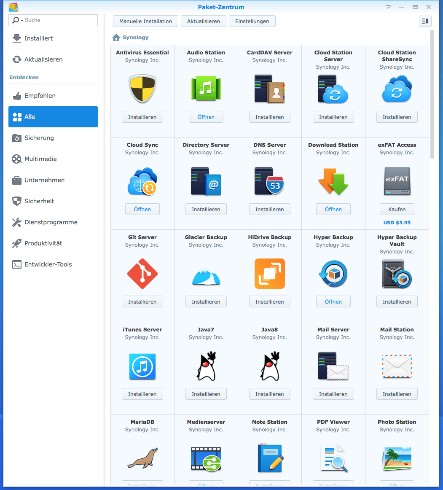Click Kaufen for exFAT Access

pyautogui.click(x=397, y=210)
